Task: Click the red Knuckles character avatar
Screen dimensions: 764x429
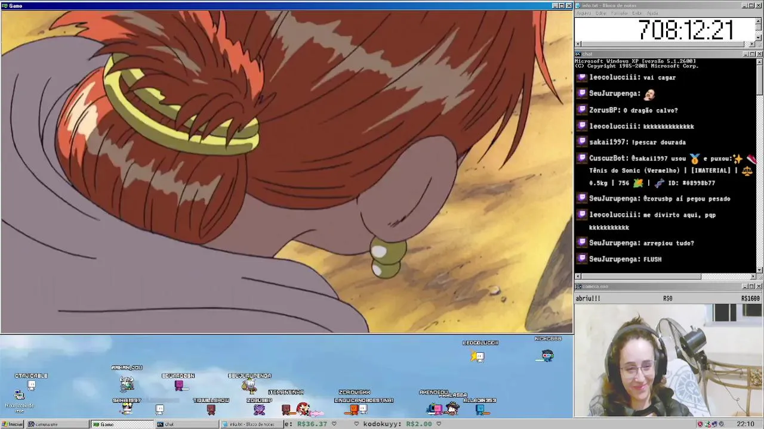Action: click(303, 409)
